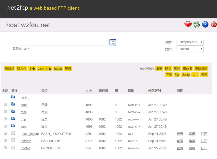Go up via the 向上.. link
Image resolution: width=217 pixels, height=159 pixels.
click(25, 98)
